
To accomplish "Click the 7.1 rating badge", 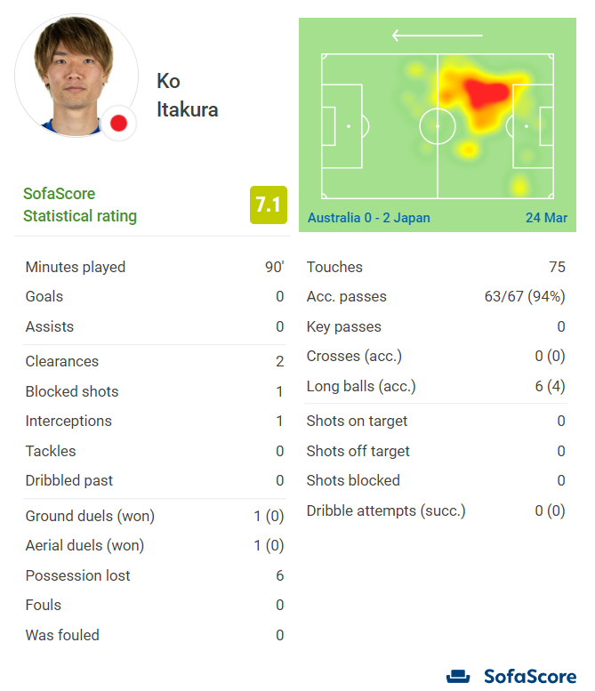I will [269, 205].
